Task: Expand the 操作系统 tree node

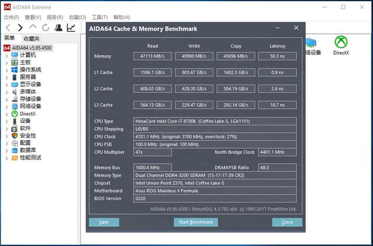Action: (6, 70)
